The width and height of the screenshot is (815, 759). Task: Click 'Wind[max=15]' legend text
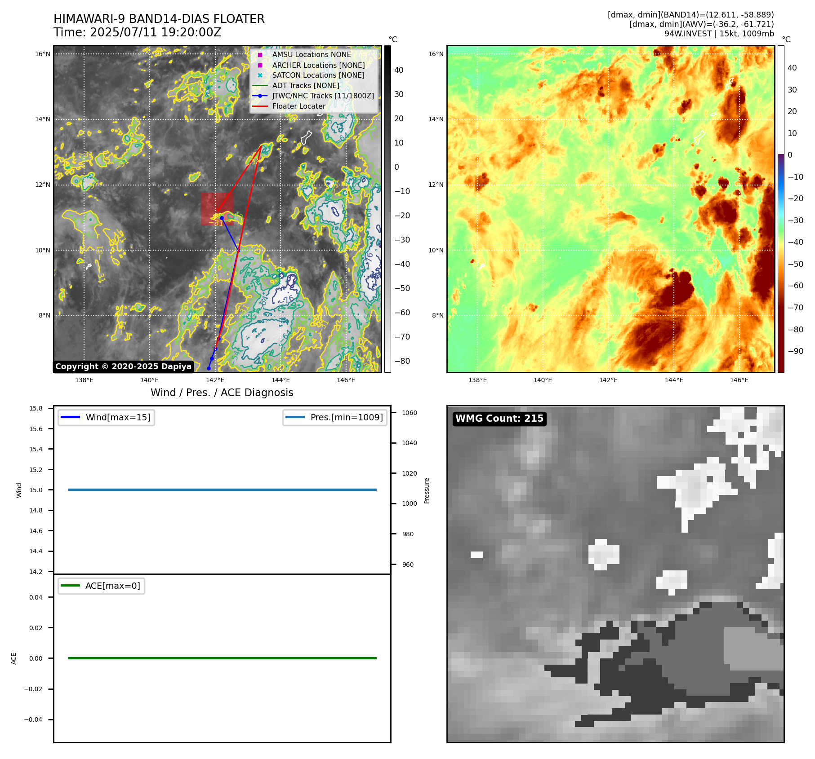pyautogui.click(x=118, y=417)
